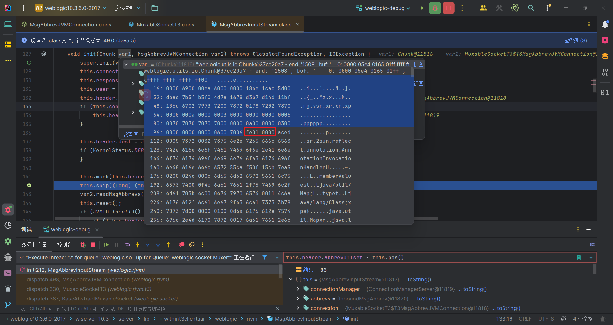Click 视图 link beside var1 value

[x=418, y=64]
